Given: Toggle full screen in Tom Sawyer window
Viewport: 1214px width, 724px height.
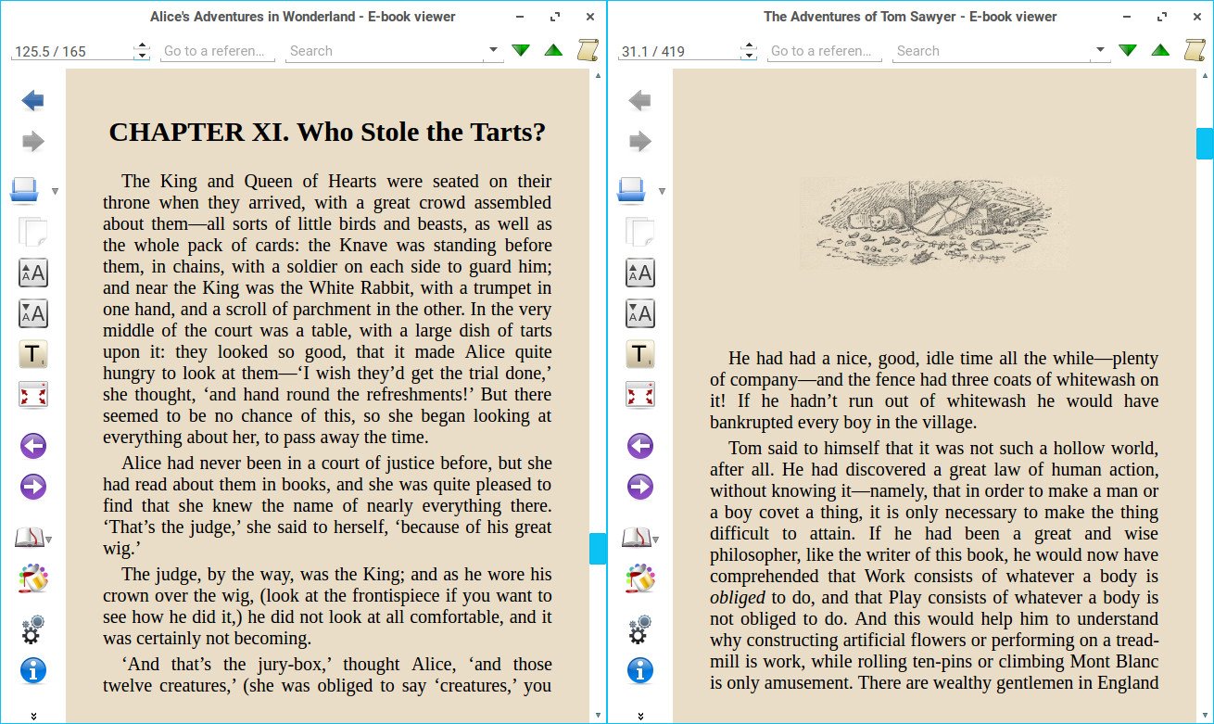Looking at the screenshot, I should (x=640, y=395).
